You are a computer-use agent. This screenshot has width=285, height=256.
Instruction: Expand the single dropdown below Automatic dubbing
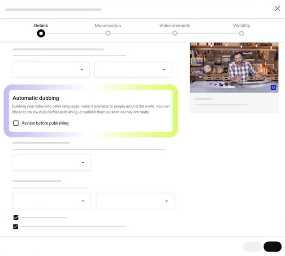[52, 163]
